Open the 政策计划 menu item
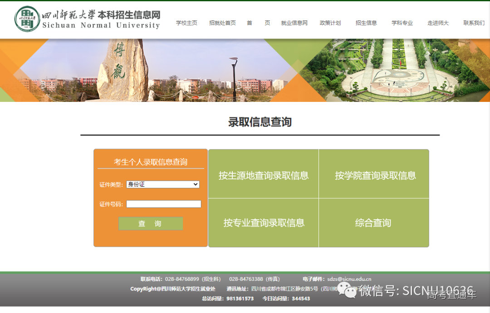Screen dimensions: 490x313 (x=330, y=23)
